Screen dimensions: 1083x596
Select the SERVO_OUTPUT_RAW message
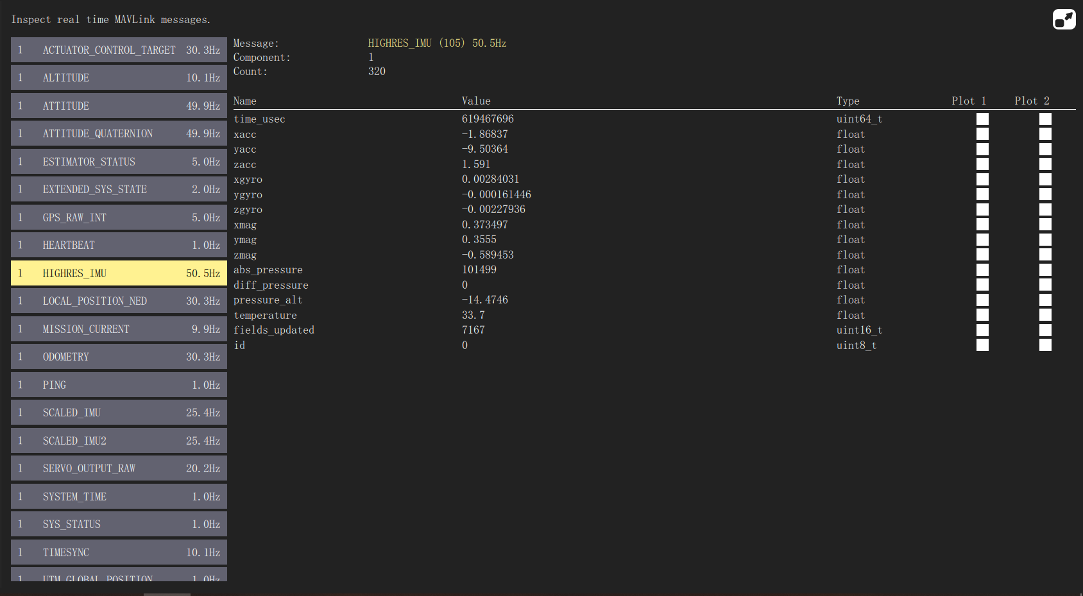pyautogui.click(x=119, y=468)
